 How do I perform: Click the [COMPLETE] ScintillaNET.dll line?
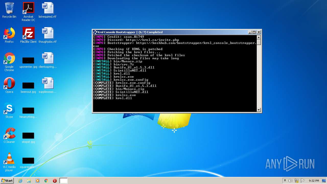pos(121,92)
